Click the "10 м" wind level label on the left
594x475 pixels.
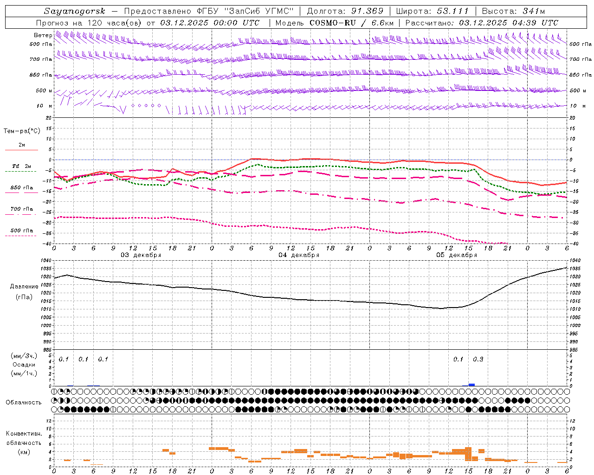tap(45, 106)
